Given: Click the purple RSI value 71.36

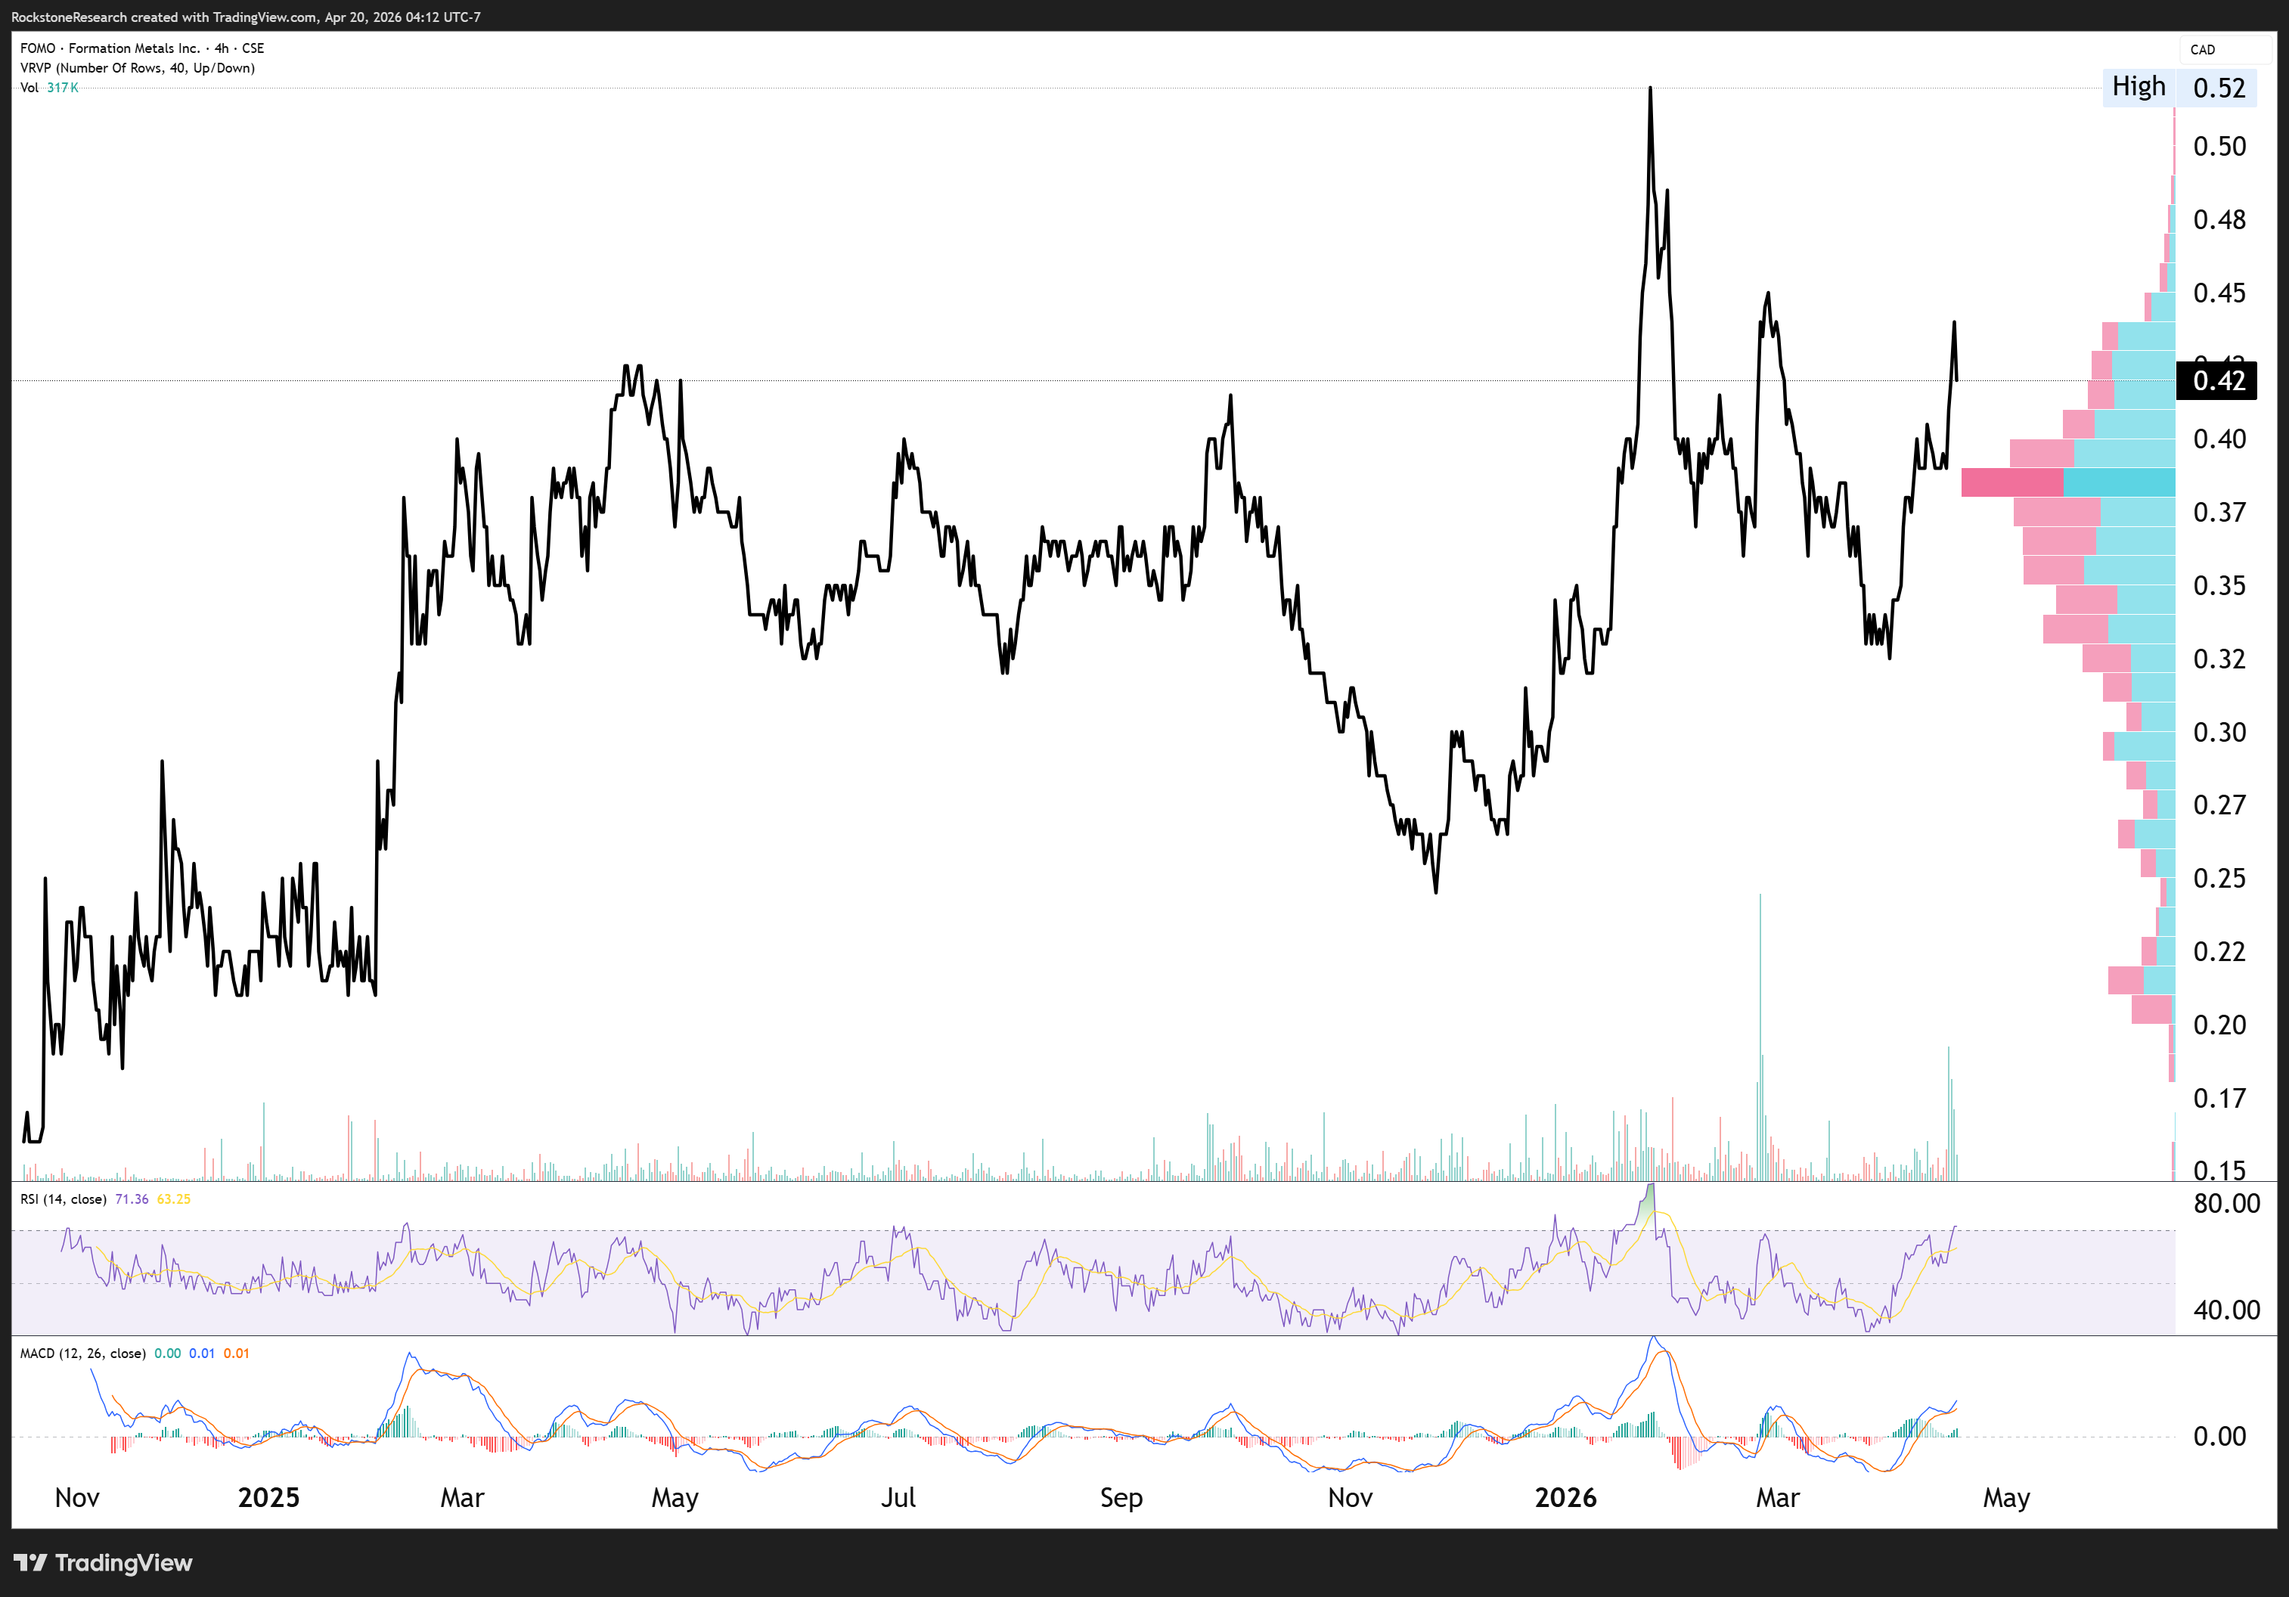Looking at the screenshot, I should pos(132,1199).
